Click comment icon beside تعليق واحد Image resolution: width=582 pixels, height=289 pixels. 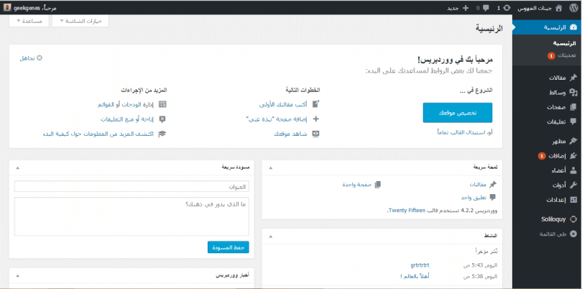(493, 197)
